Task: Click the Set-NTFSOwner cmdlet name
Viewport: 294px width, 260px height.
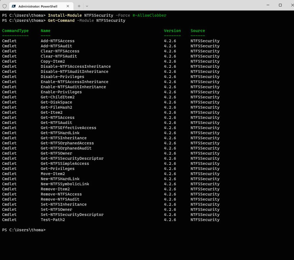Action: 56,210
